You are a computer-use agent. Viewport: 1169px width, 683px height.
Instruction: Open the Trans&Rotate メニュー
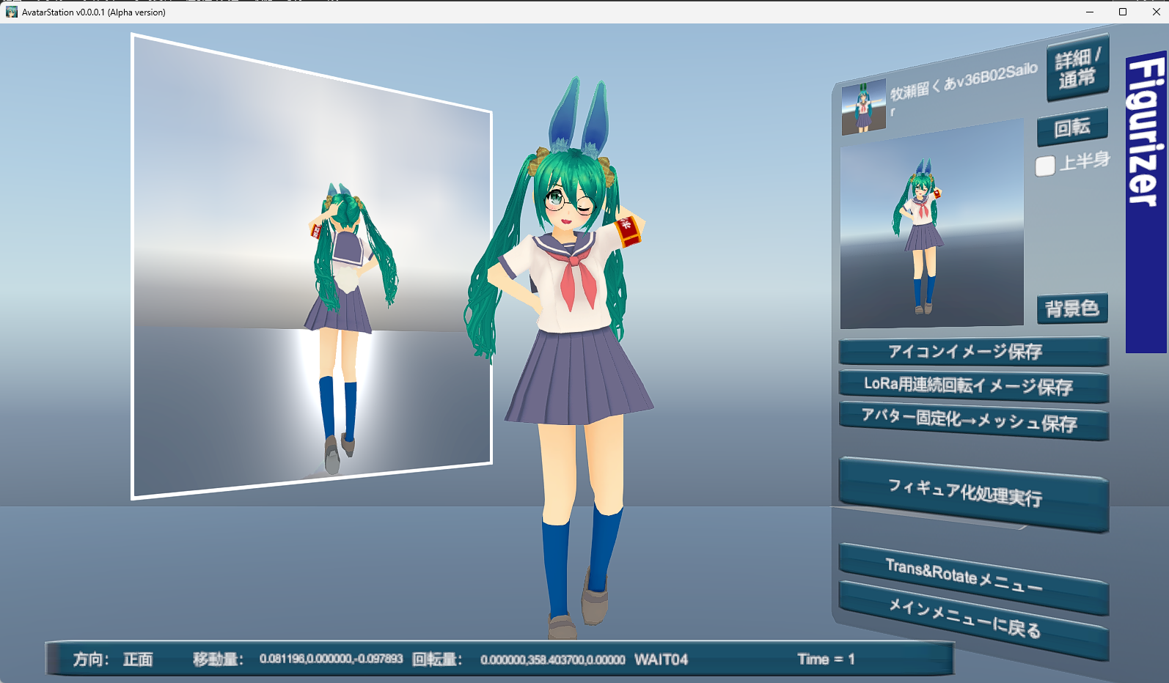pyautogui.click(x=972, y=576)
